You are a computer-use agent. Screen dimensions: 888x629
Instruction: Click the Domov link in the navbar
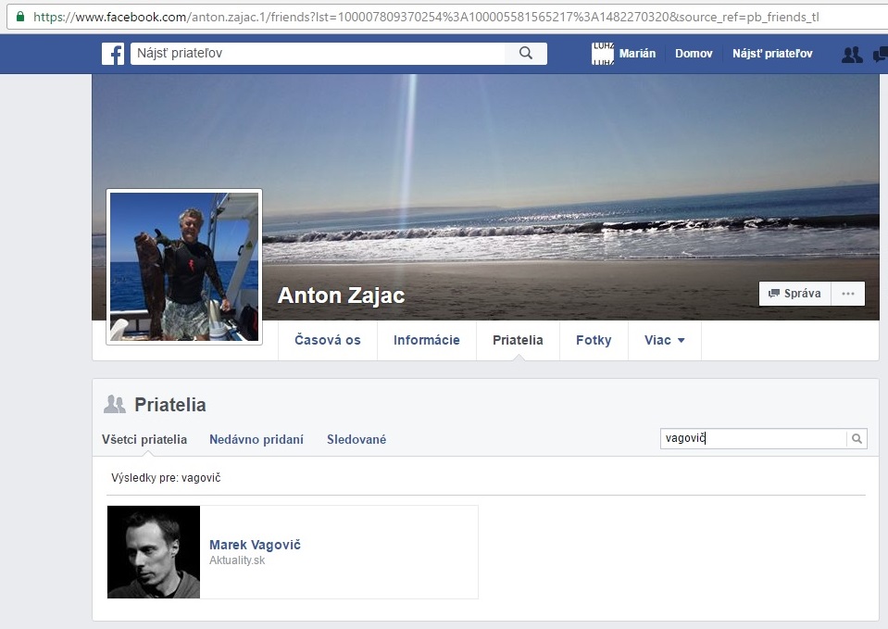click(x=694, y=53)
